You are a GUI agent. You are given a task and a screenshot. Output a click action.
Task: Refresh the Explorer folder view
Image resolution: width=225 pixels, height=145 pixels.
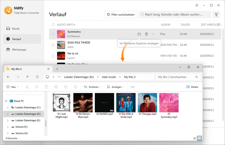37,77
